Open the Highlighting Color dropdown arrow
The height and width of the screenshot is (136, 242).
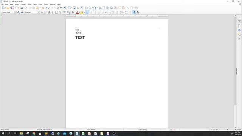pos(84,12)
